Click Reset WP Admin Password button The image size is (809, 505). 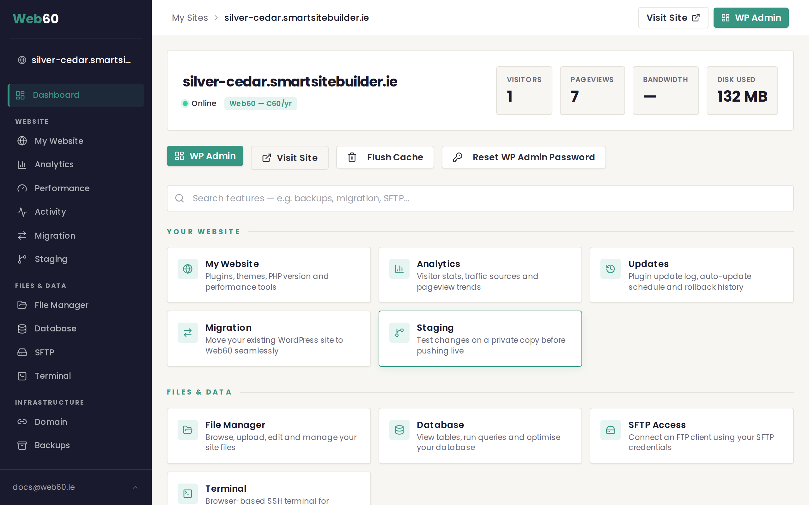pos(524,157)
